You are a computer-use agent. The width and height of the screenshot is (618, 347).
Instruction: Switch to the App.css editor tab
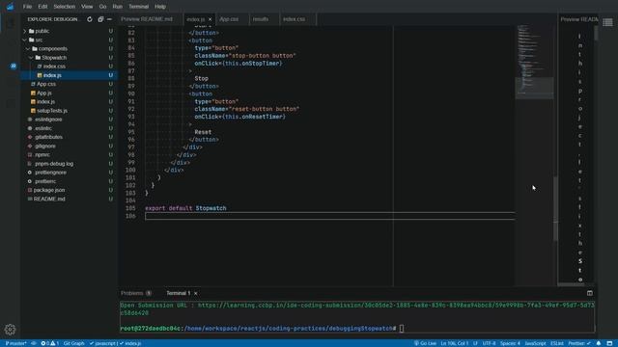[x=229, y=19]
